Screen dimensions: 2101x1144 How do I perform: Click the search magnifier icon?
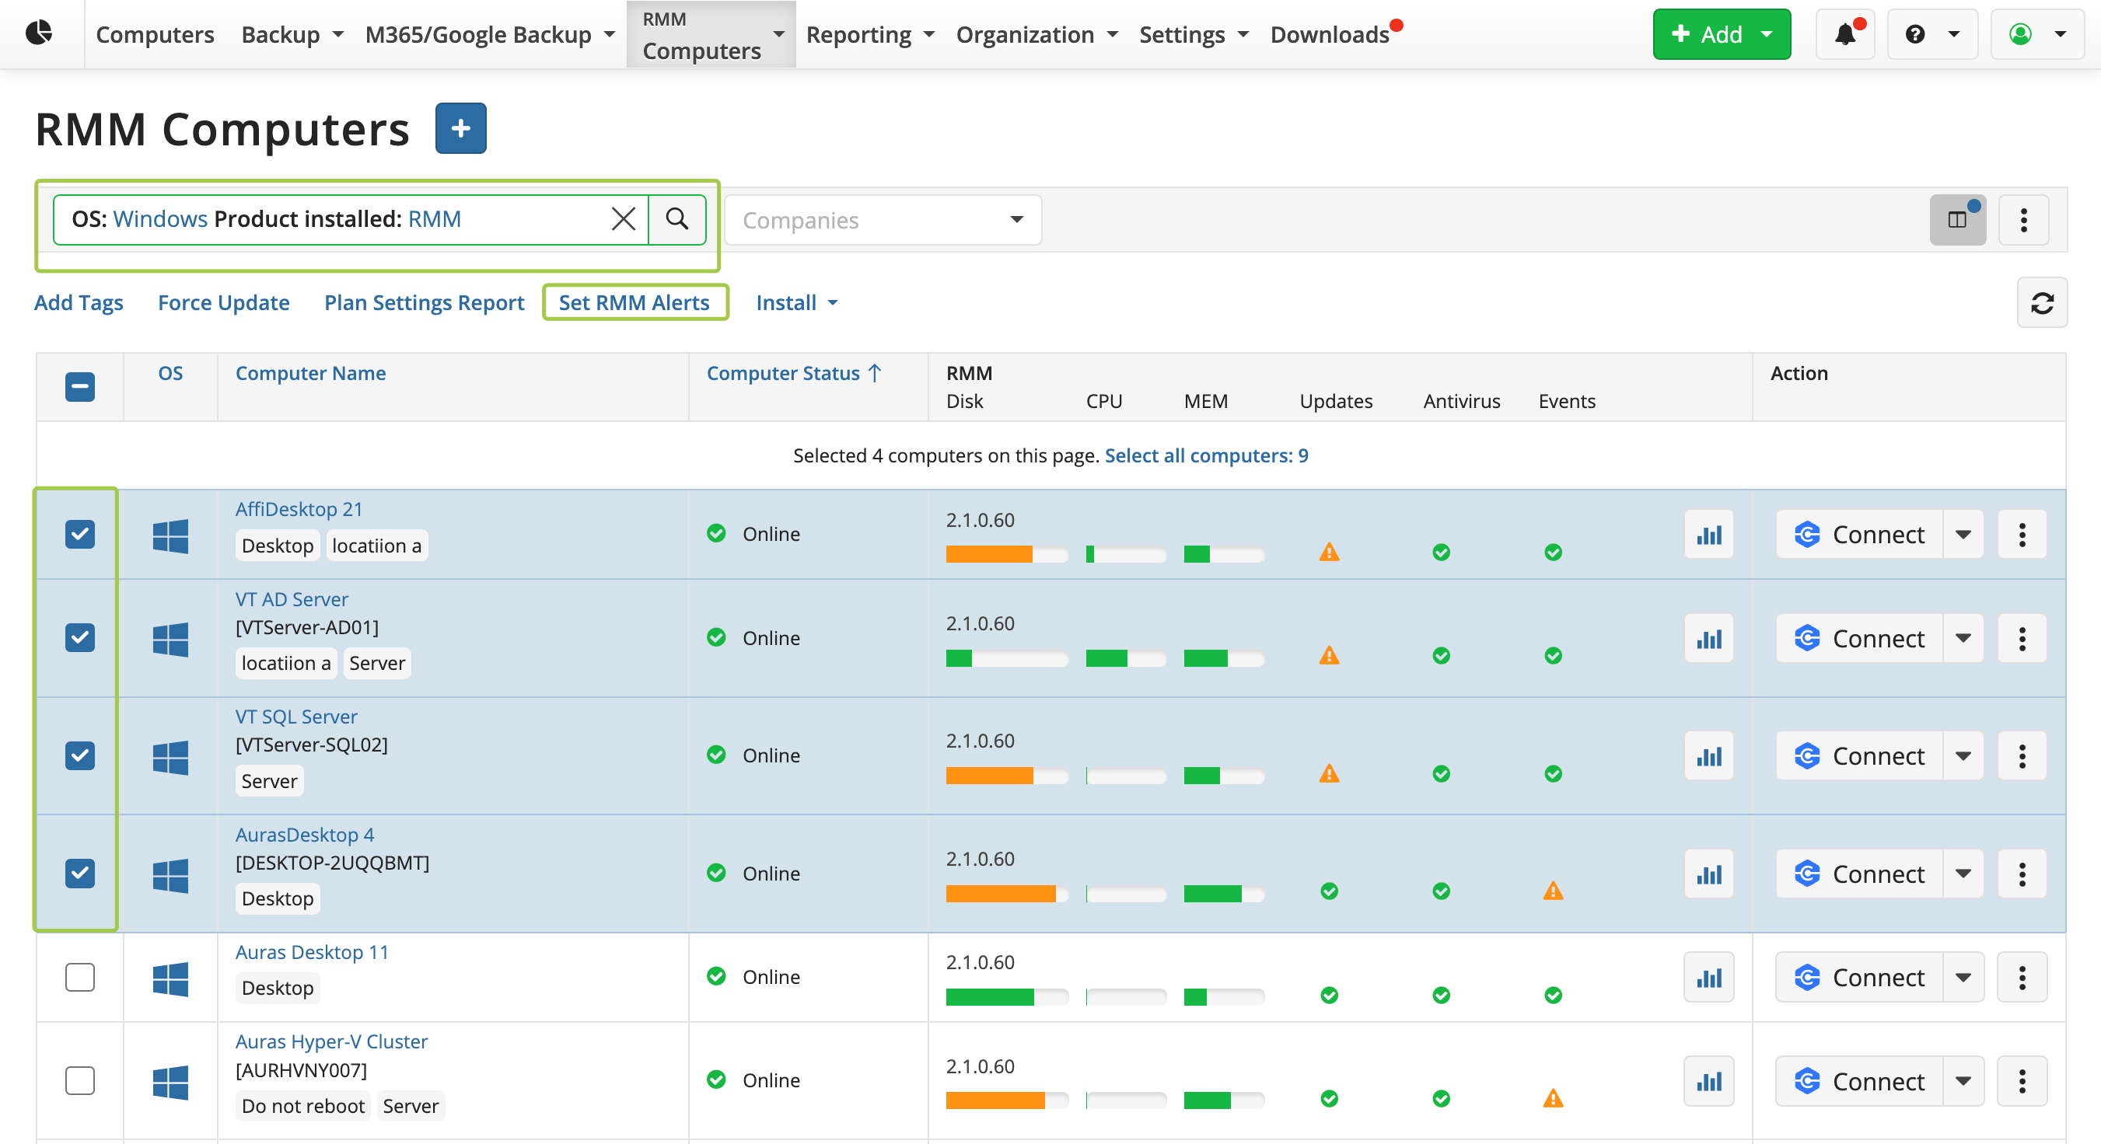(x=677, y=218)
